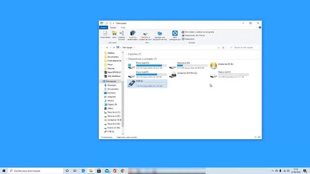Click the Disco local (C:) capacity bar
The width and height of the screenshot is (310, 174).
point(151,66)
